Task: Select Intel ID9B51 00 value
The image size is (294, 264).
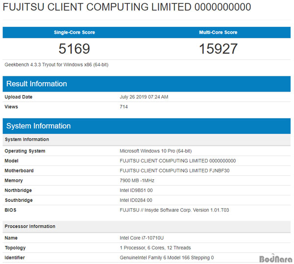Action: [136, 191]
